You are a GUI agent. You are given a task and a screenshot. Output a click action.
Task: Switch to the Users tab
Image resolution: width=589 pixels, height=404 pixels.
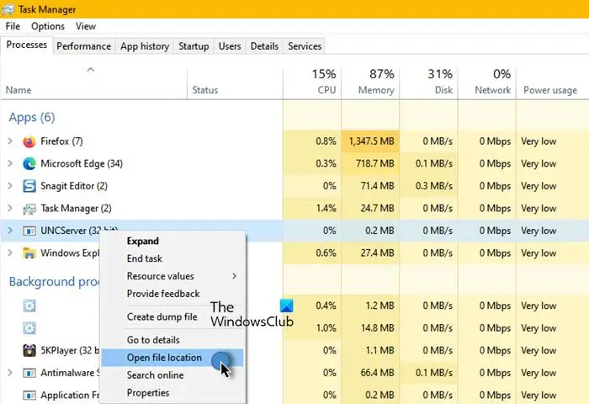(230, 46)
